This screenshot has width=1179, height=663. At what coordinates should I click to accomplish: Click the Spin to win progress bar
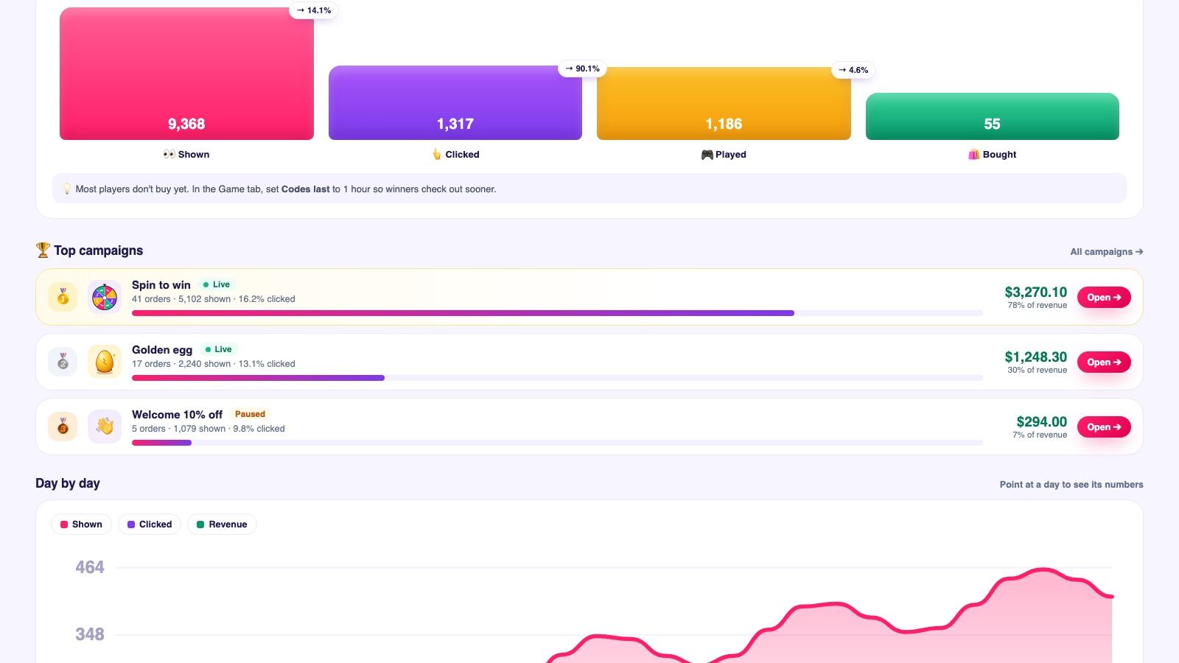[x=557, y=313]
